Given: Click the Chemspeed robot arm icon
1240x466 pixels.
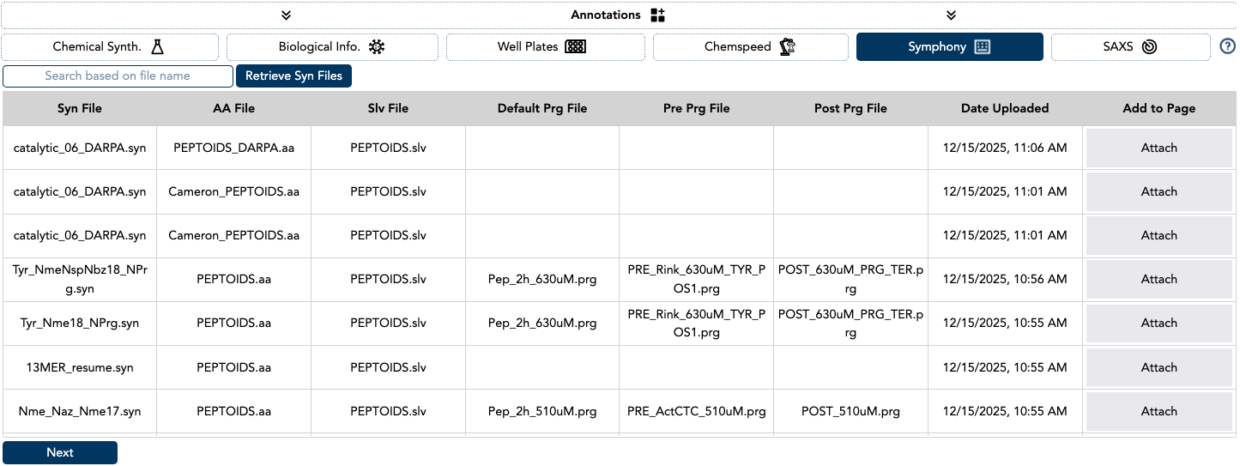Looking at the screenshot, I should [x=787, y=46].
